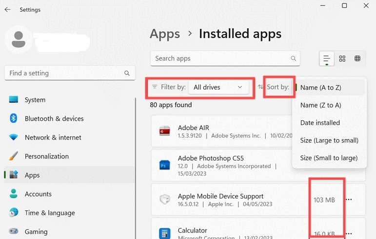Switch to list view layout icon
This screenshot has height=239, width=376.
[x=327, y=58]
